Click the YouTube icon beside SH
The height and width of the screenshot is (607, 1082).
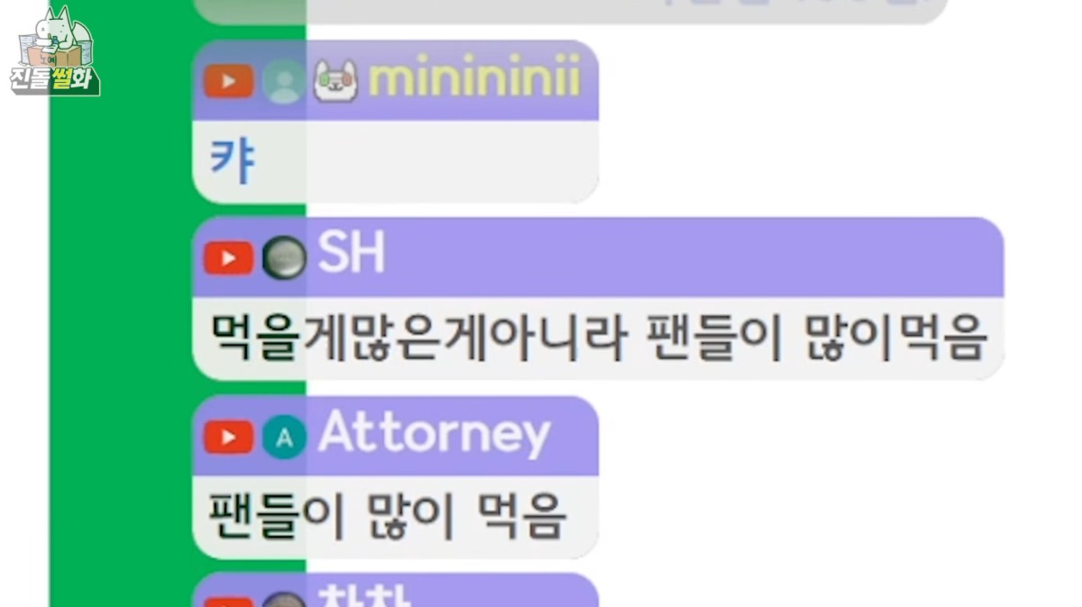pyautogui.click(x=228, y=259)
